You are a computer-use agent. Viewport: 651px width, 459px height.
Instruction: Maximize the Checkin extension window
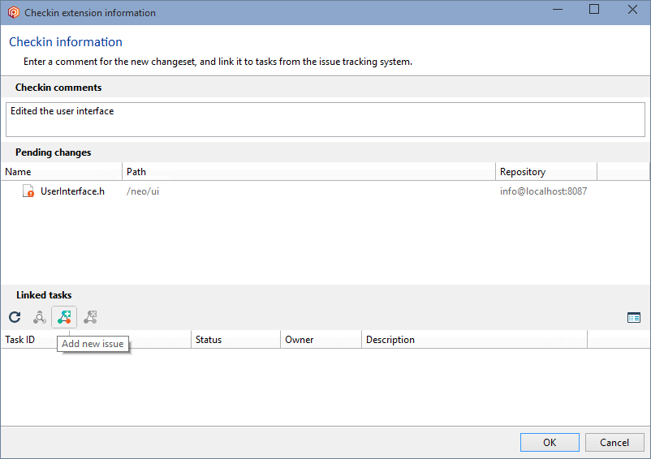(594, 9)
